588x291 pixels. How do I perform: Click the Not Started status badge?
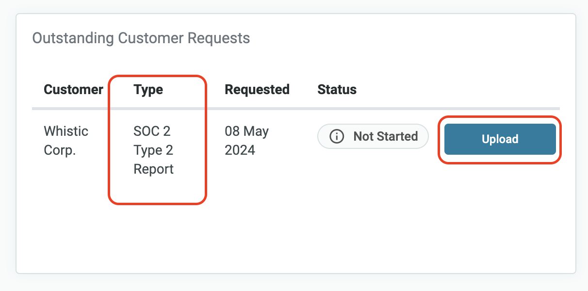[373, 136]
